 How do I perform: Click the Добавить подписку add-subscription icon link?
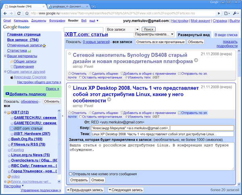26,94
